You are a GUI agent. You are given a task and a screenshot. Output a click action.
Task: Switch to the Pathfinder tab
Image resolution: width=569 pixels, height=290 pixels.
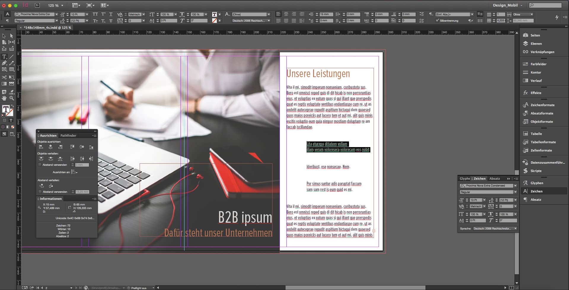point(68,136)
